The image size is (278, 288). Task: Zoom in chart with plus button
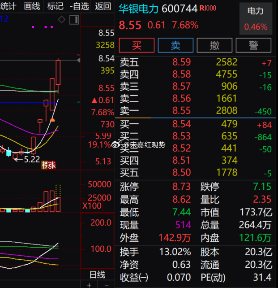[89, 285]
